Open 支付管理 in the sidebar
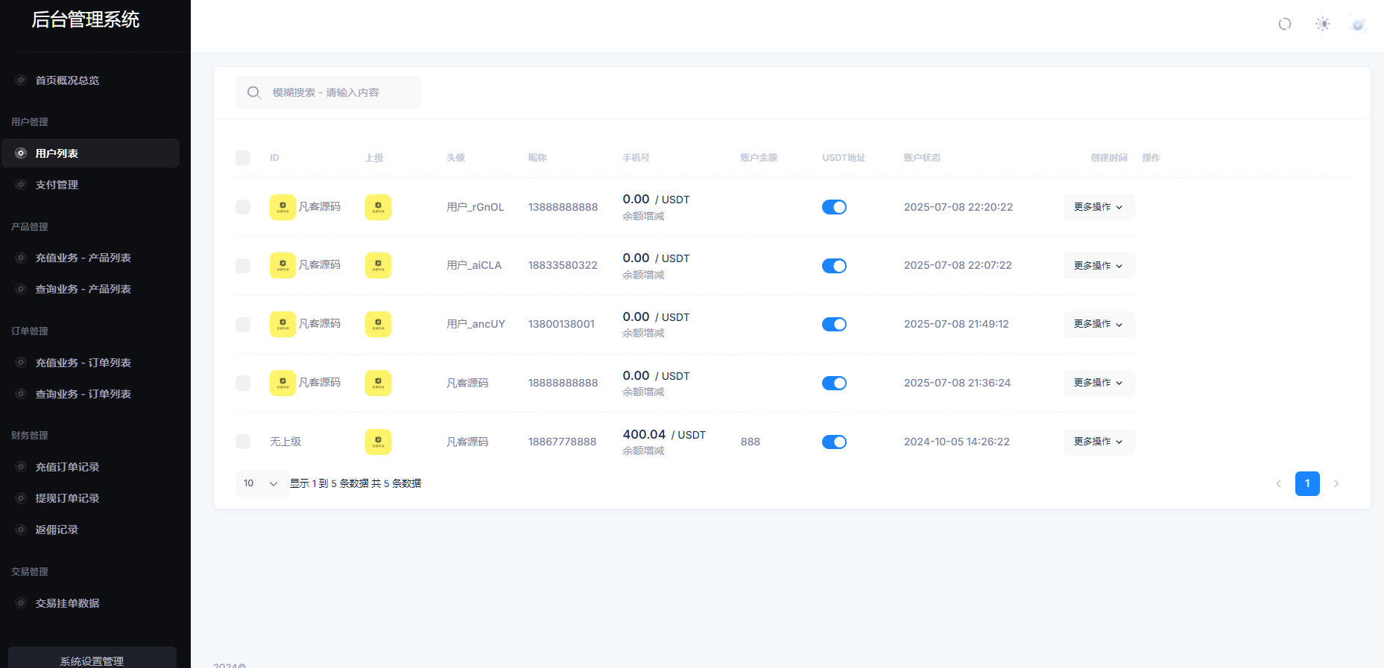1384x668 pixels. coord(57,185)
